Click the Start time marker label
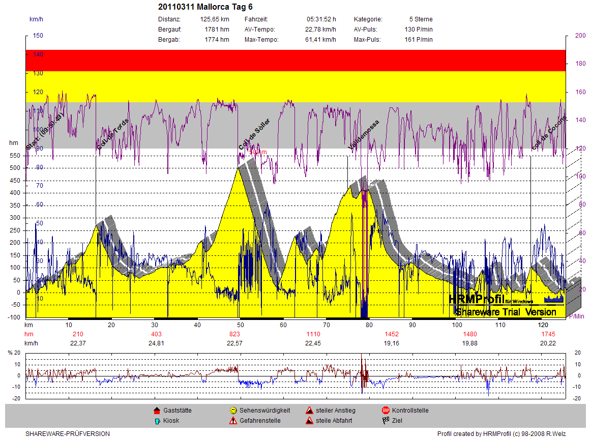This screenshot has width=591, height=437. pyautogui.click(x=45, y=131)
